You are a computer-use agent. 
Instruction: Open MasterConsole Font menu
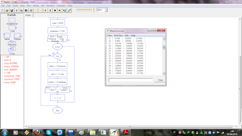point(109,35)
